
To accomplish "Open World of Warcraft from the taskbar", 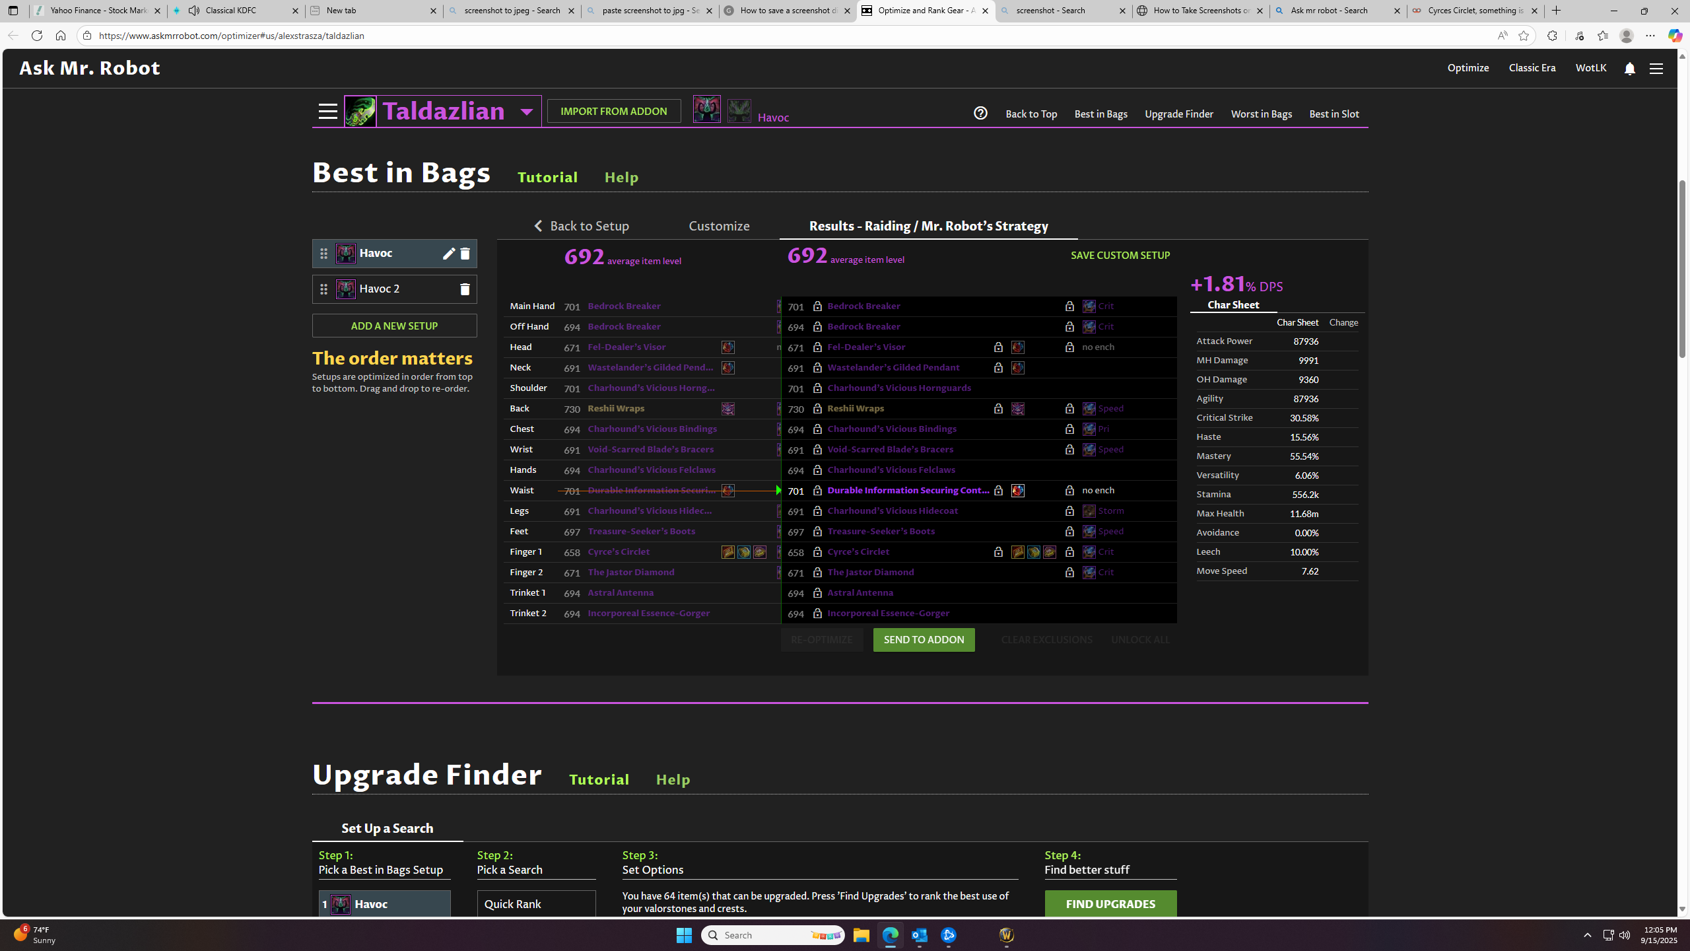I will 1006,935.
